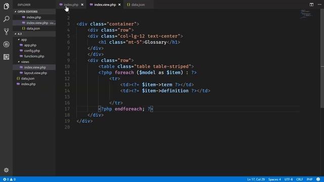Open functions.php in the file tree
Viewport: 324px width, 182px height.
pyautogui.click(x=34, y=56)
